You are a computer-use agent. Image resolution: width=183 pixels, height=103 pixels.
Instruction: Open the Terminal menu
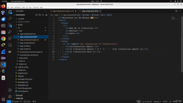pyautogui.click(x=35, y=7)
